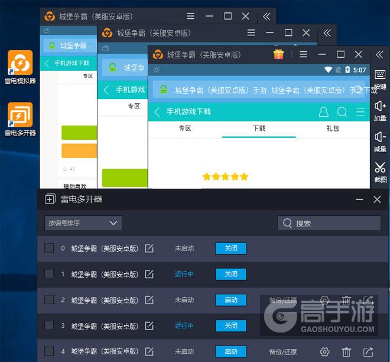
Task: Open the three-line menu in teal header
Action: (x=360, y=112)
